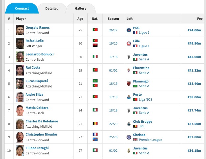This screenshot has width=206, height=159.
Task: Click the €42.00m fee for Bonucci
Action: click(x=194, y=57)
